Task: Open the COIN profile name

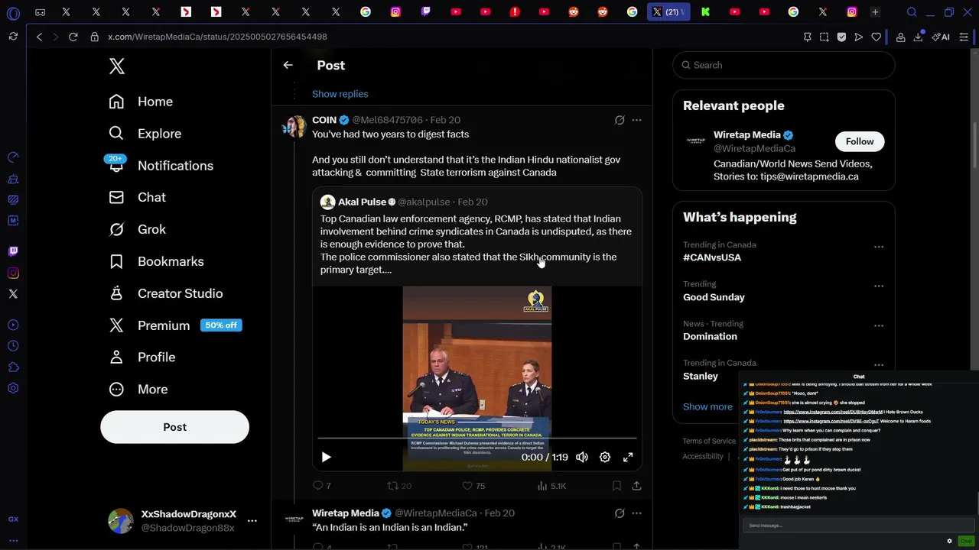Action: (x=324, y=120)
